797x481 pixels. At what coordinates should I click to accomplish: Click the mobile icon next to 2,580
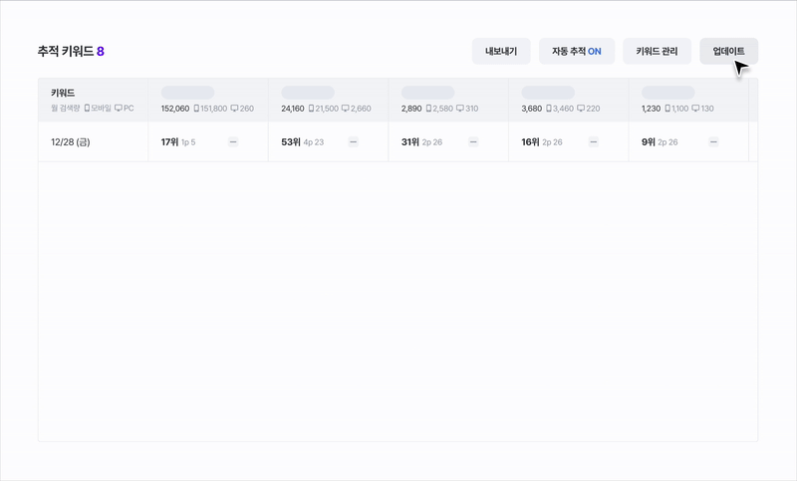pyautogui.click(x=428, y=109)
